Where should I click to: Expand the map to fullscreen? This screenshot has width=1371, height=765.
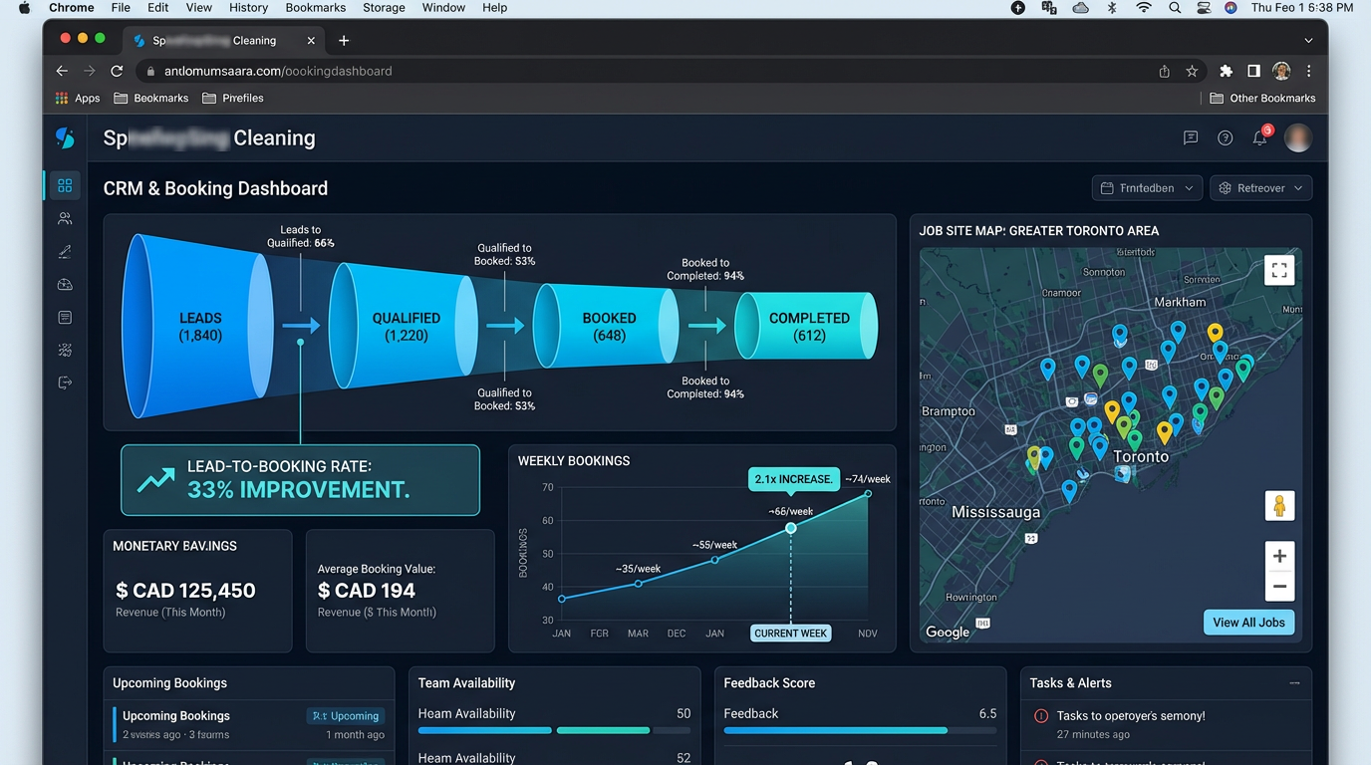(x=1279, y=270)
